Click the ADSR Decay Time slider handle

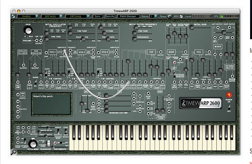tap(175, 33)
